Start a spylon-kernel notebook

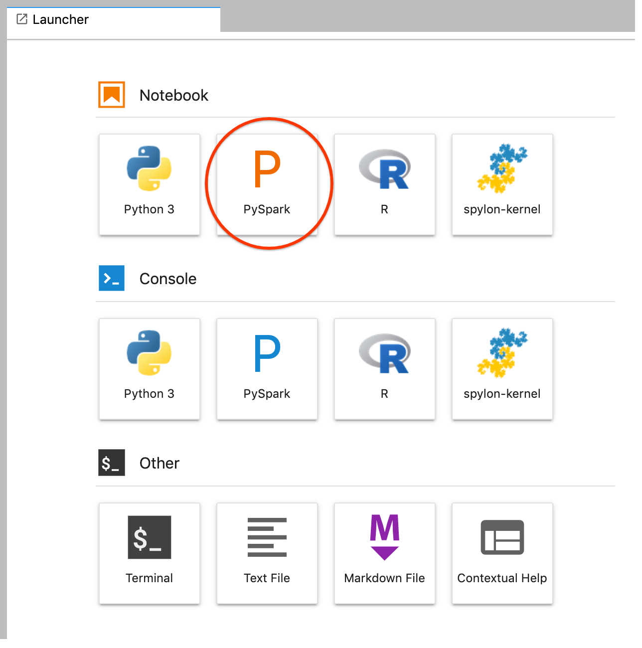pos(502,184)
